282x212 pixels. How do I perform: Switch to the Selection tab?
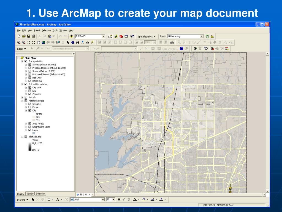(x=40, y=194)
